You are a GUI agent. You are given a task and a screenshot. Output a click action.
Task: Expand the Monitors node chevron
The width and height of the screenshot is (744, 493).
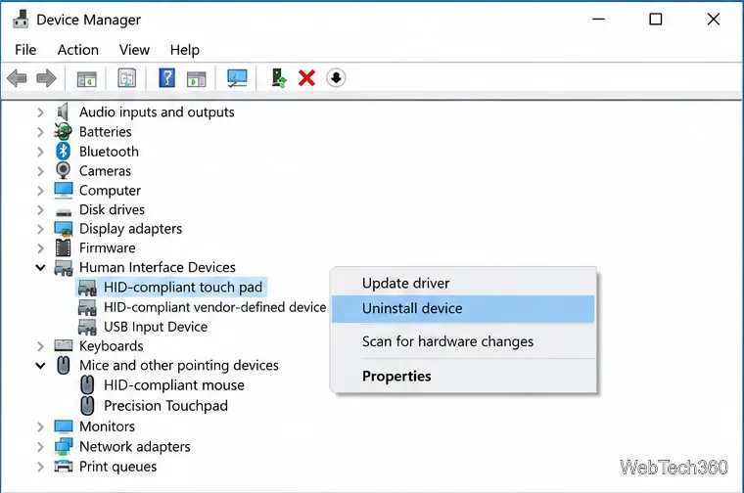coord(41,426)
